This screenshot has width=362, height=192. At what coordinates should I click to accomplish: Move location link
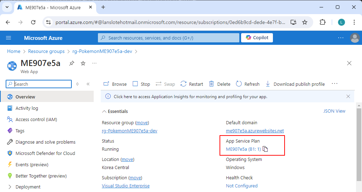[x=127, y=159]
